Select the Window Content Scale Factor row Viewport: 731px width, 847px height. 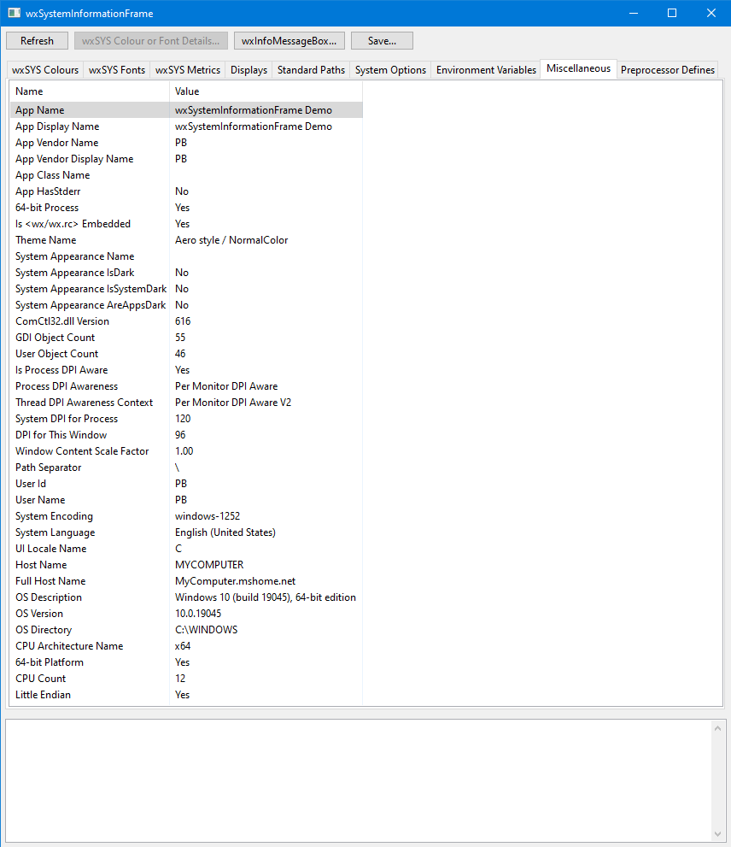click(186, 451)
